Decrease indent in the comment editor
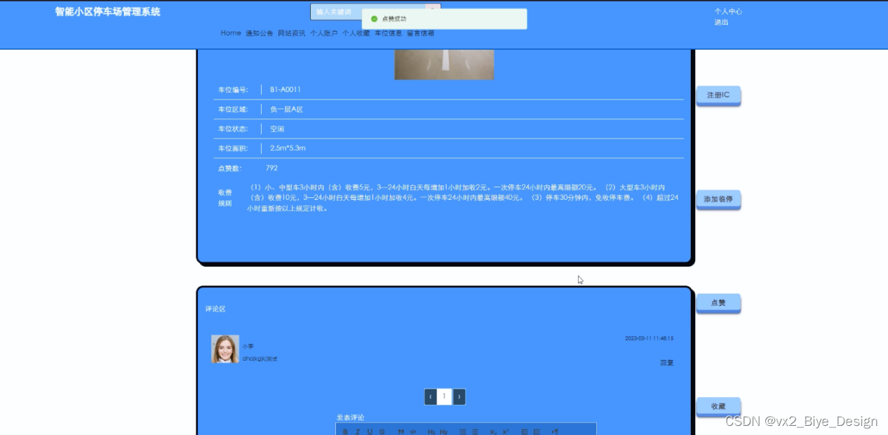888x435 pixels. pyautogui.click(x=525, y=431)
